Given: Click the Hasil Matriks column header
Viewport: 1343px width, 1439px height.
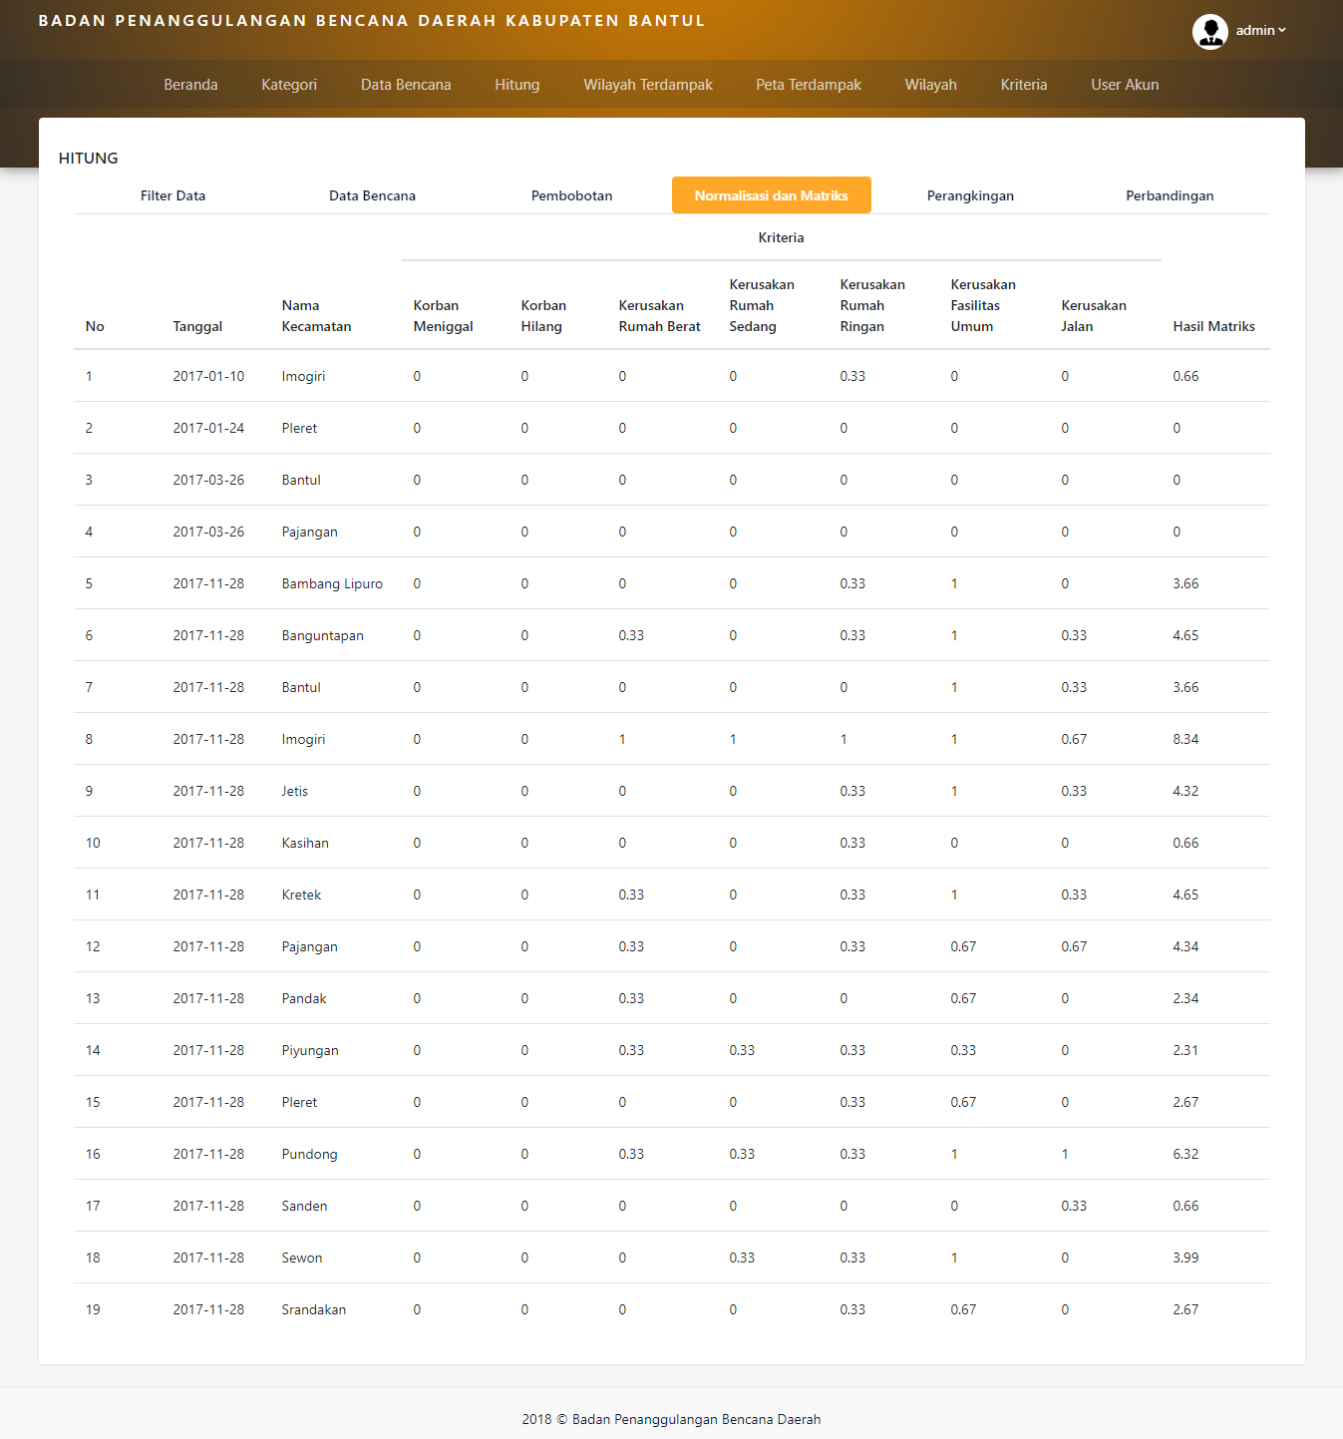Looking at the screenshot, I should [x=1213, y=326].
